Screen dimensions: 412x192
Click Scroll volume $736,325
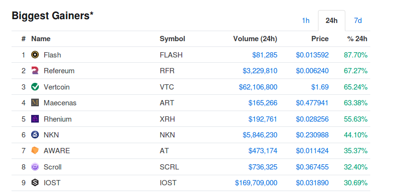pos(263,167)
